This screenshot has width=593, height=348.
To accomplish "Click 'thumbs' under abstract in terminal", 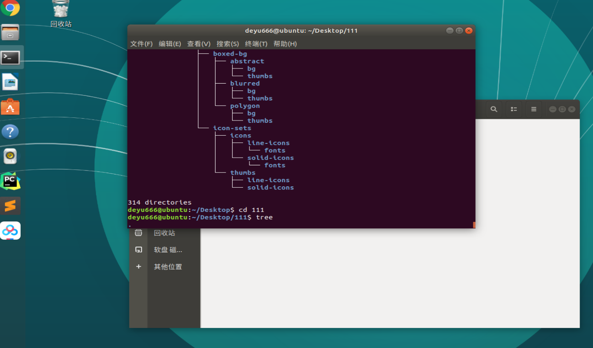I will pyautogui.click(x=260, y=76).
